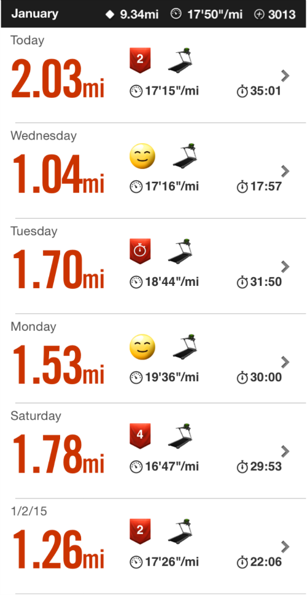Click the treadmill icon on Saturday's run
Screen dimensions: 307x595
point(181,436)
